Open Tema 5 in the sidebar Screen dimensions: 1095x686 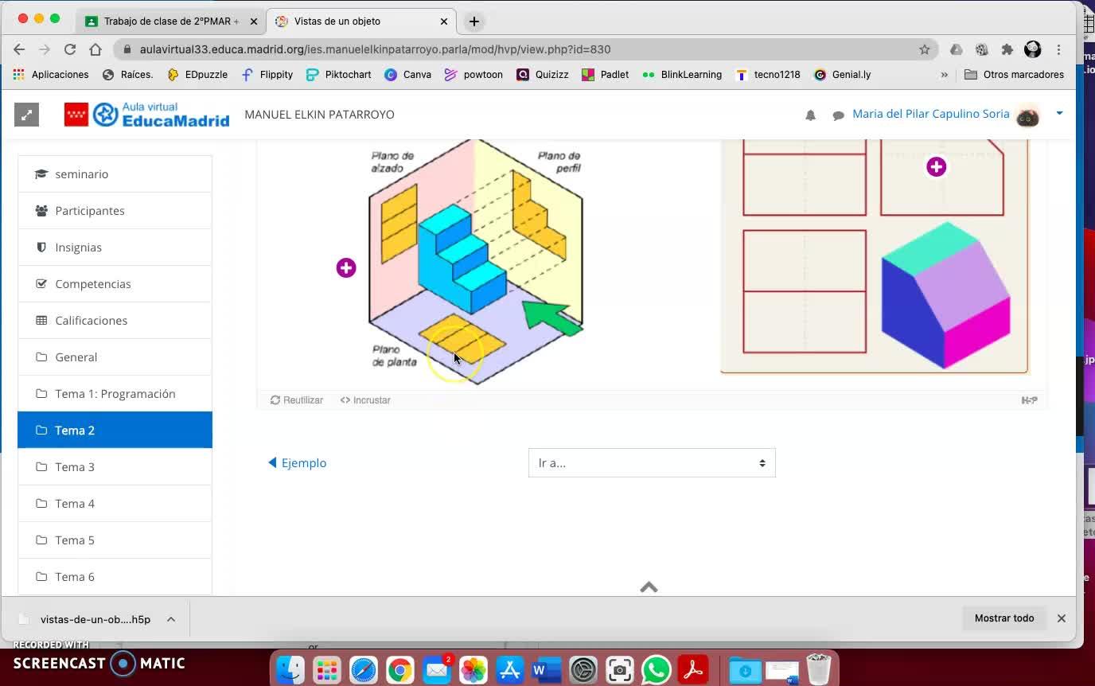point(115,540)
